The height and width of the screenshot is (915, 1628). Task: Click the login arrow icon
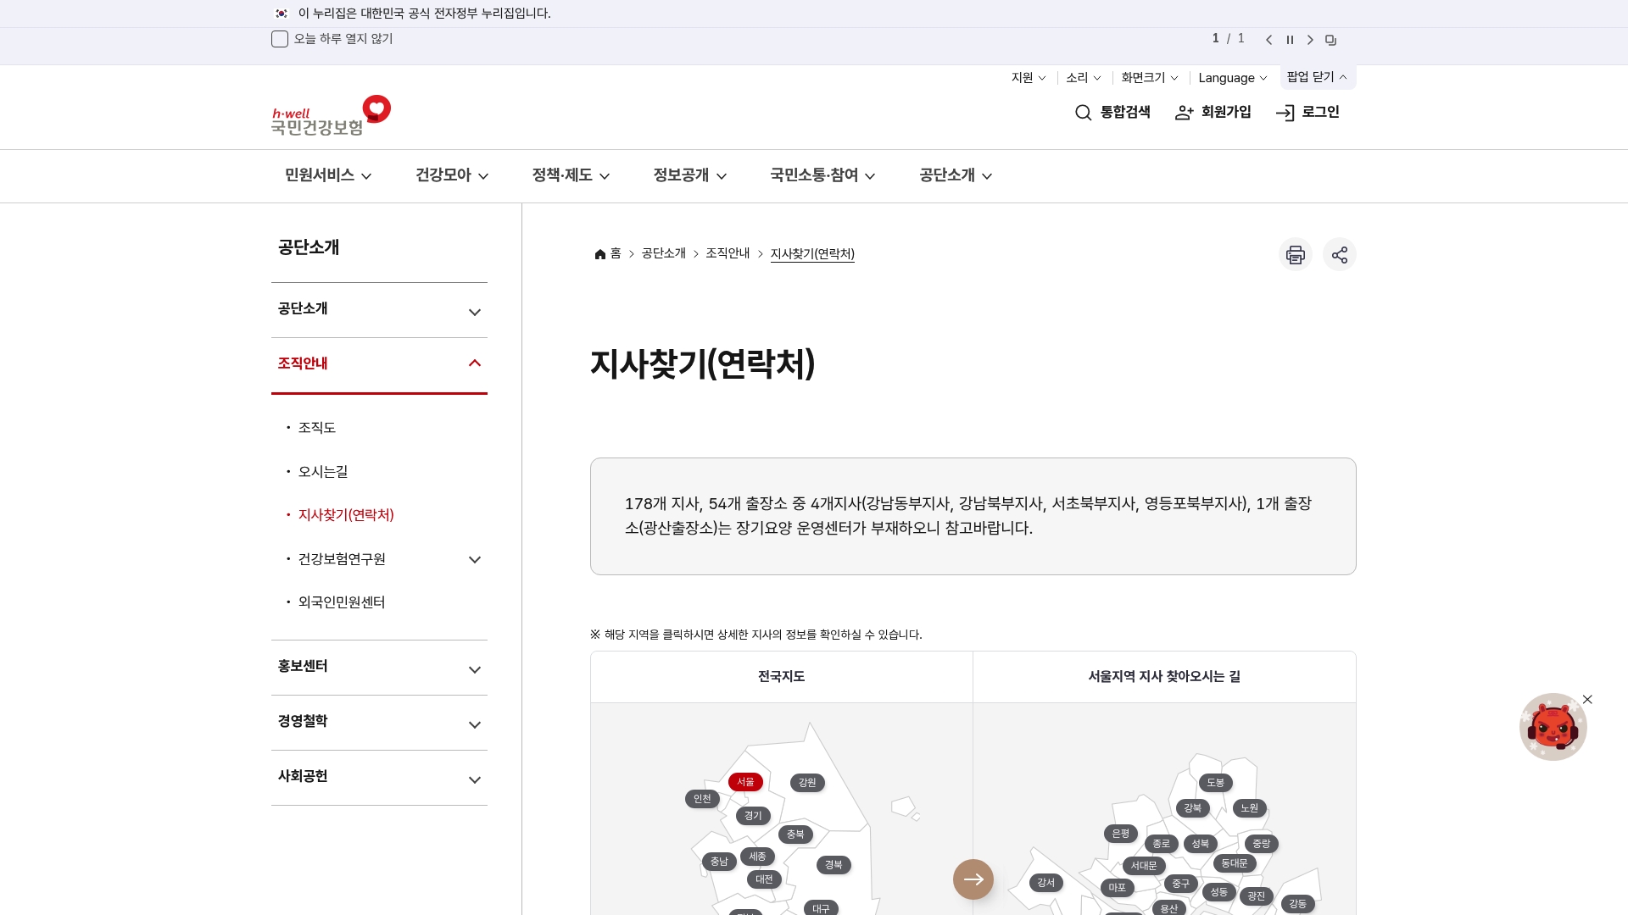pos(1285,113)
